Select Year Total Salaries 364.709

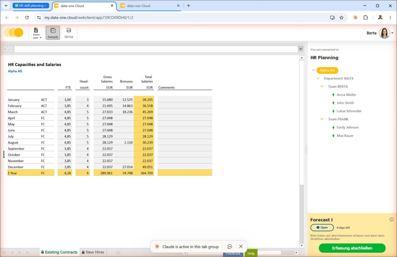[144, 173]
